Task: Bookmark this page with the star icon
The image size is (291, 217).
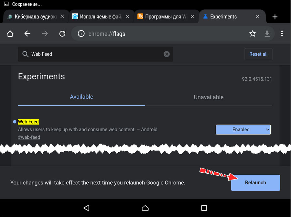Action: point(253,34)
